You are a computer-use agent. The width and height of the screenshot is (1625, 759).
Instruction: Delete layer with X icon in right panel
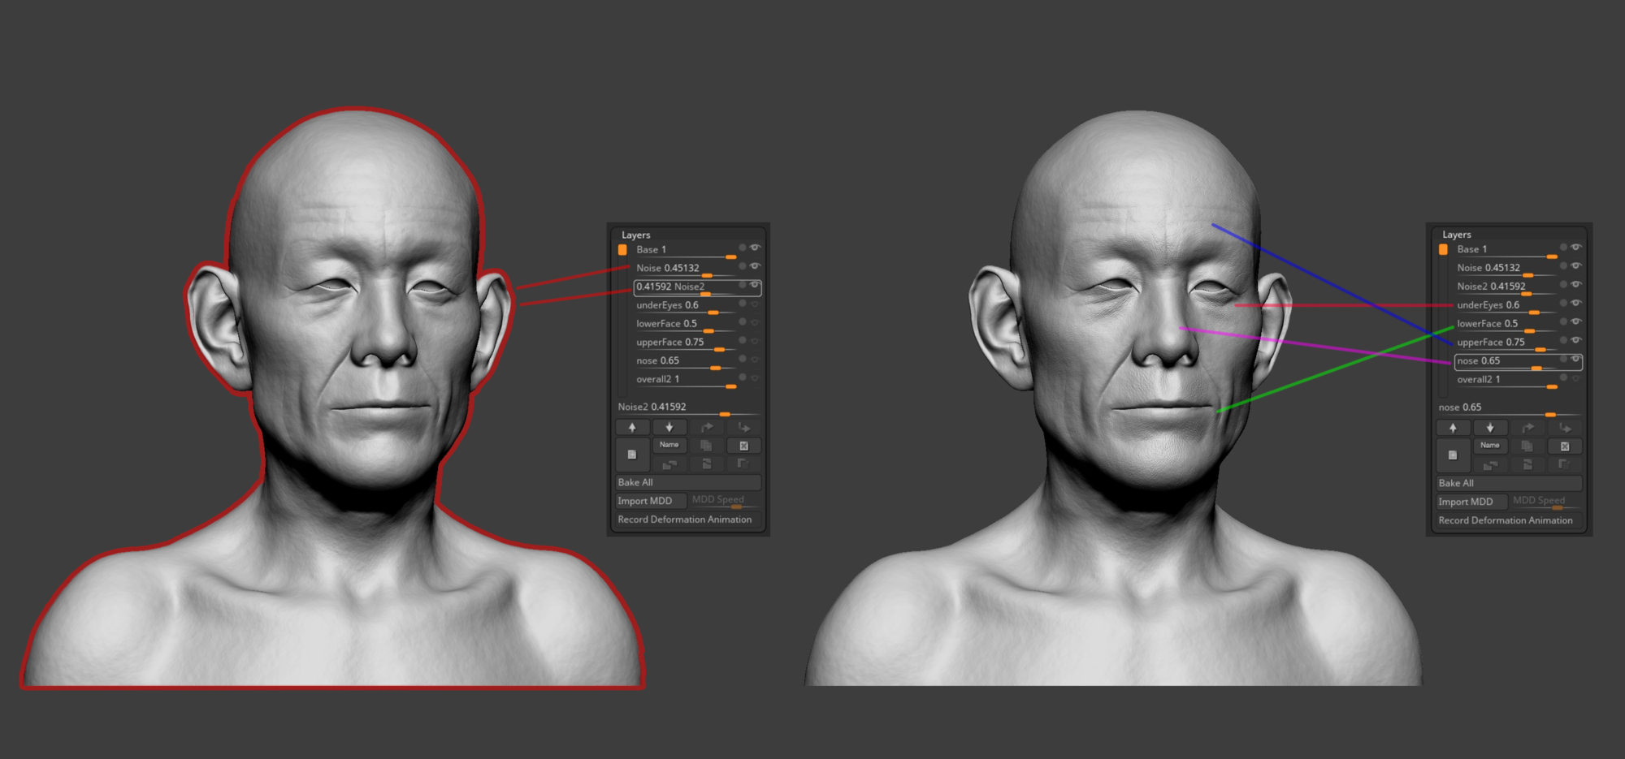click(x=1565, y=446)
